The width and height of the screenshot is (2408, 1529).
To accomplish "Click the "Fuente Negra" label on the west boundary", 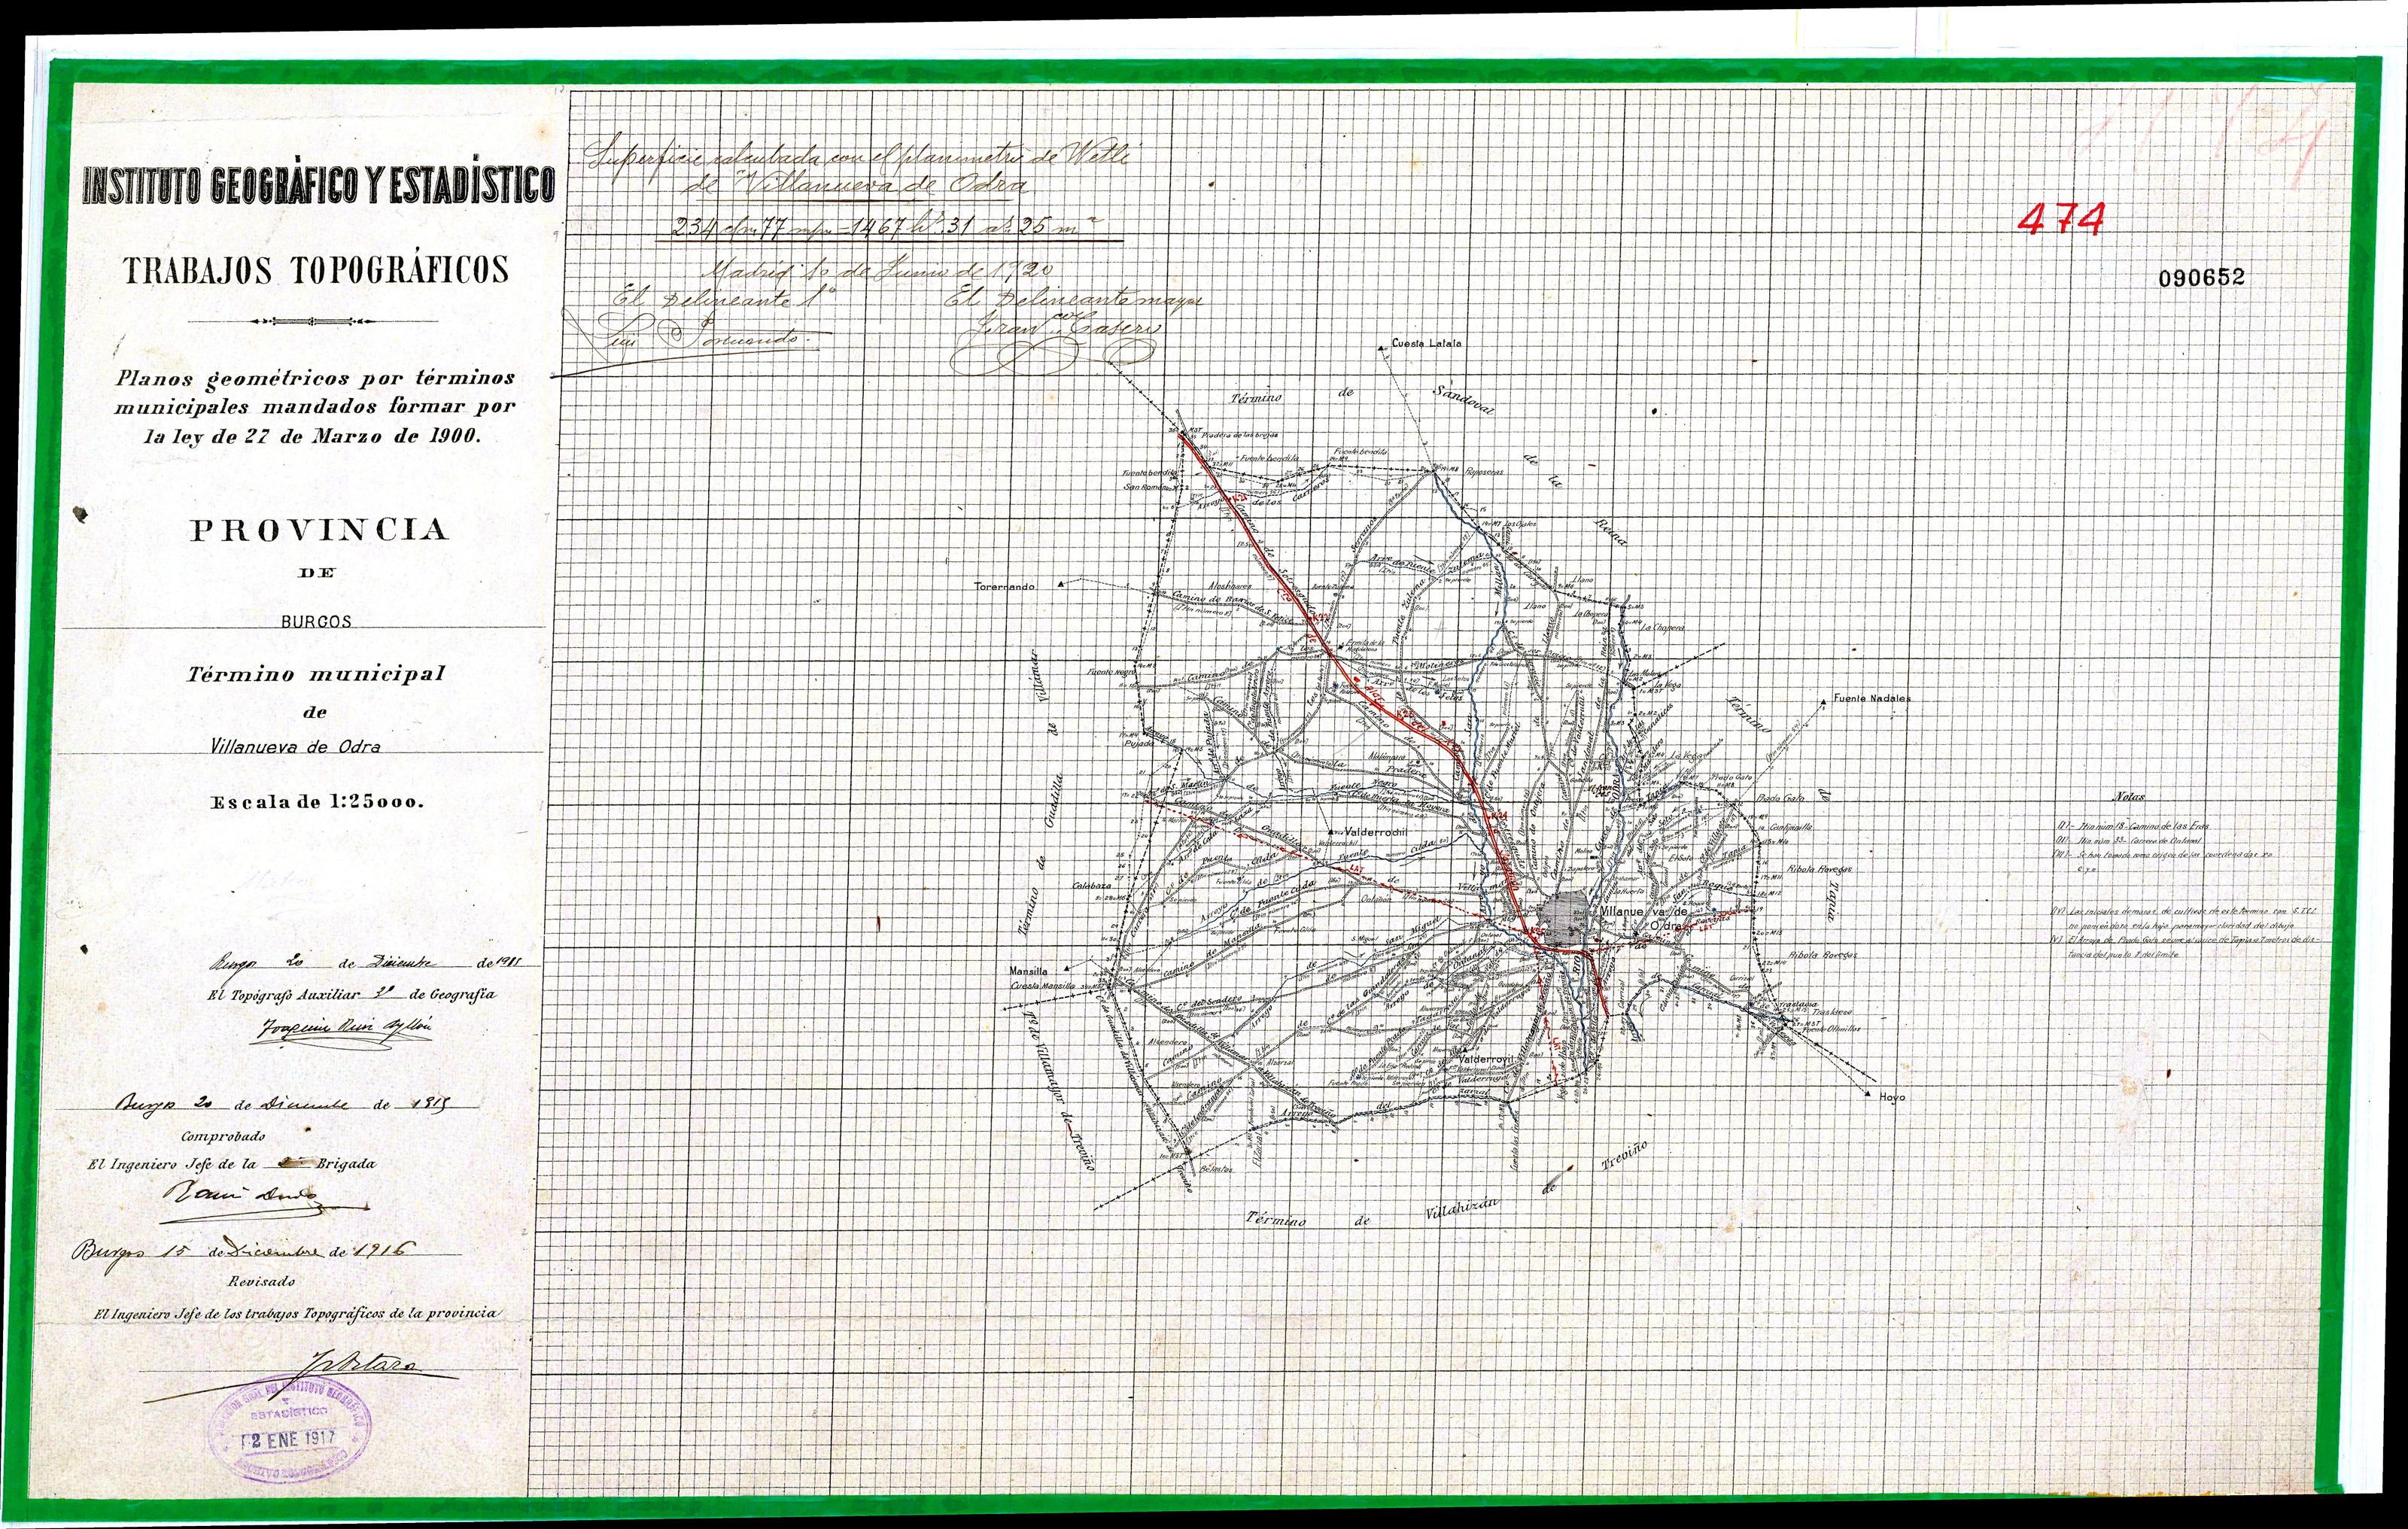I will coord(1113,672).
